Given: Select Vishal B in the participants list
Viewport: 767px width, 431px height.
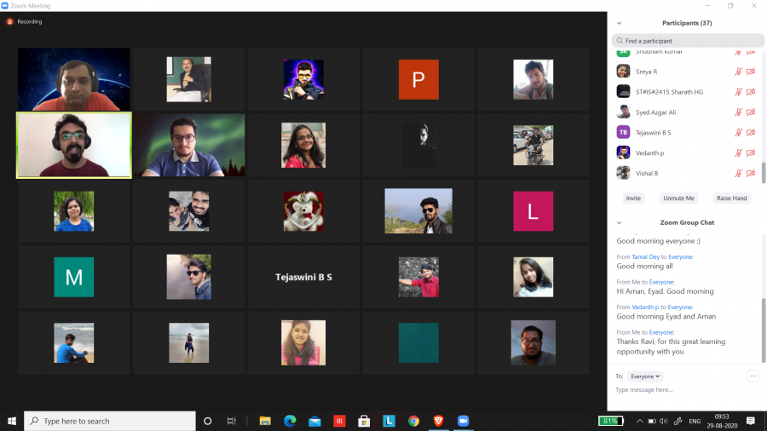Looking at the screenshot, I should (x=647, y=173).
